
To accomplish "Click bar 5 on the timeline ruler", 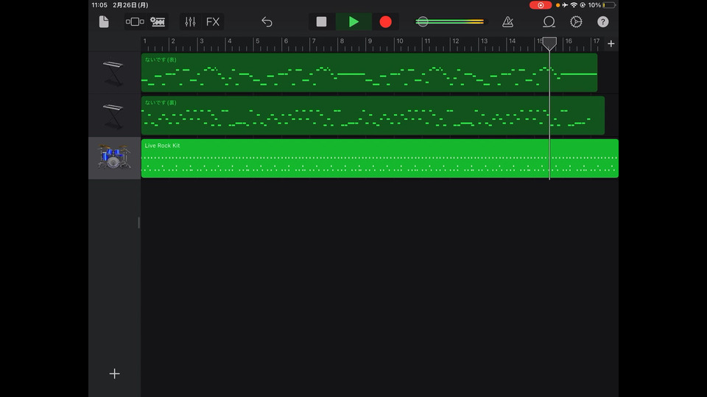I will (258, 41).
